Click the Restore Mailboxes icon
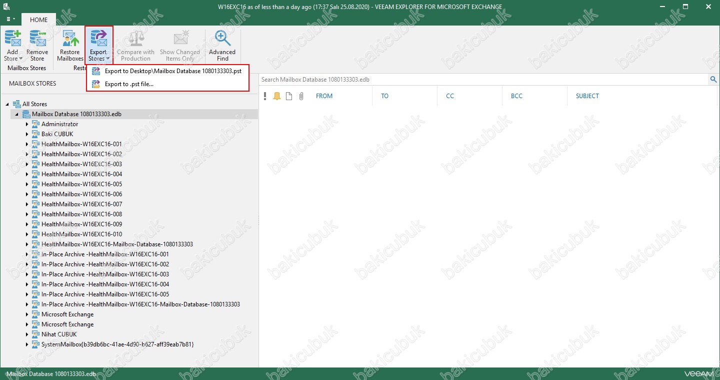This screenshot has width=720, height=380. [x=70, y=40]
